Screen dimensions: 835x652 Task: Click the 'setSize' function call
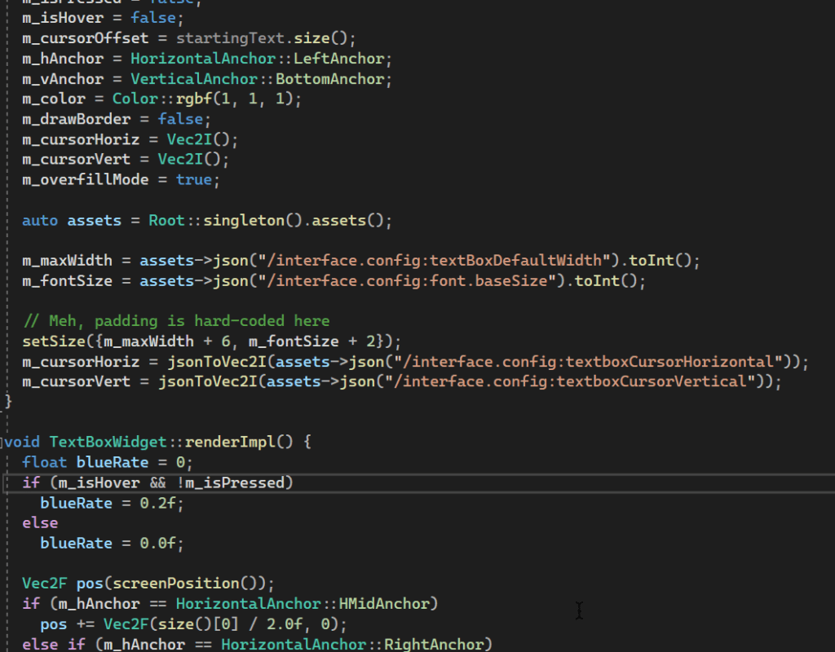point(54,341)
